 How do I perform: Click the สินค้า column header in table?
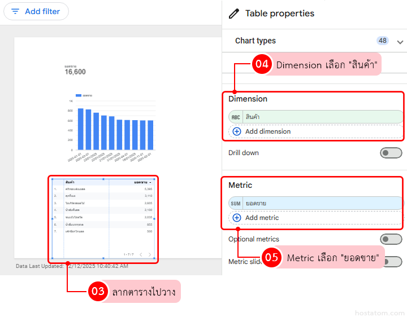click(71, 183)
